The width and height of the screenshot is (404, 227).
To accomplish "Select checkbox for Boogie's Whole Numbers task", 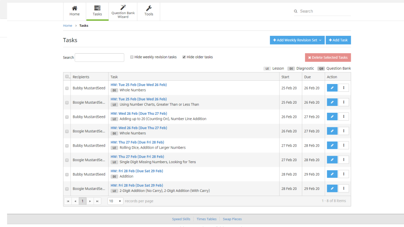I will point(67,132).
